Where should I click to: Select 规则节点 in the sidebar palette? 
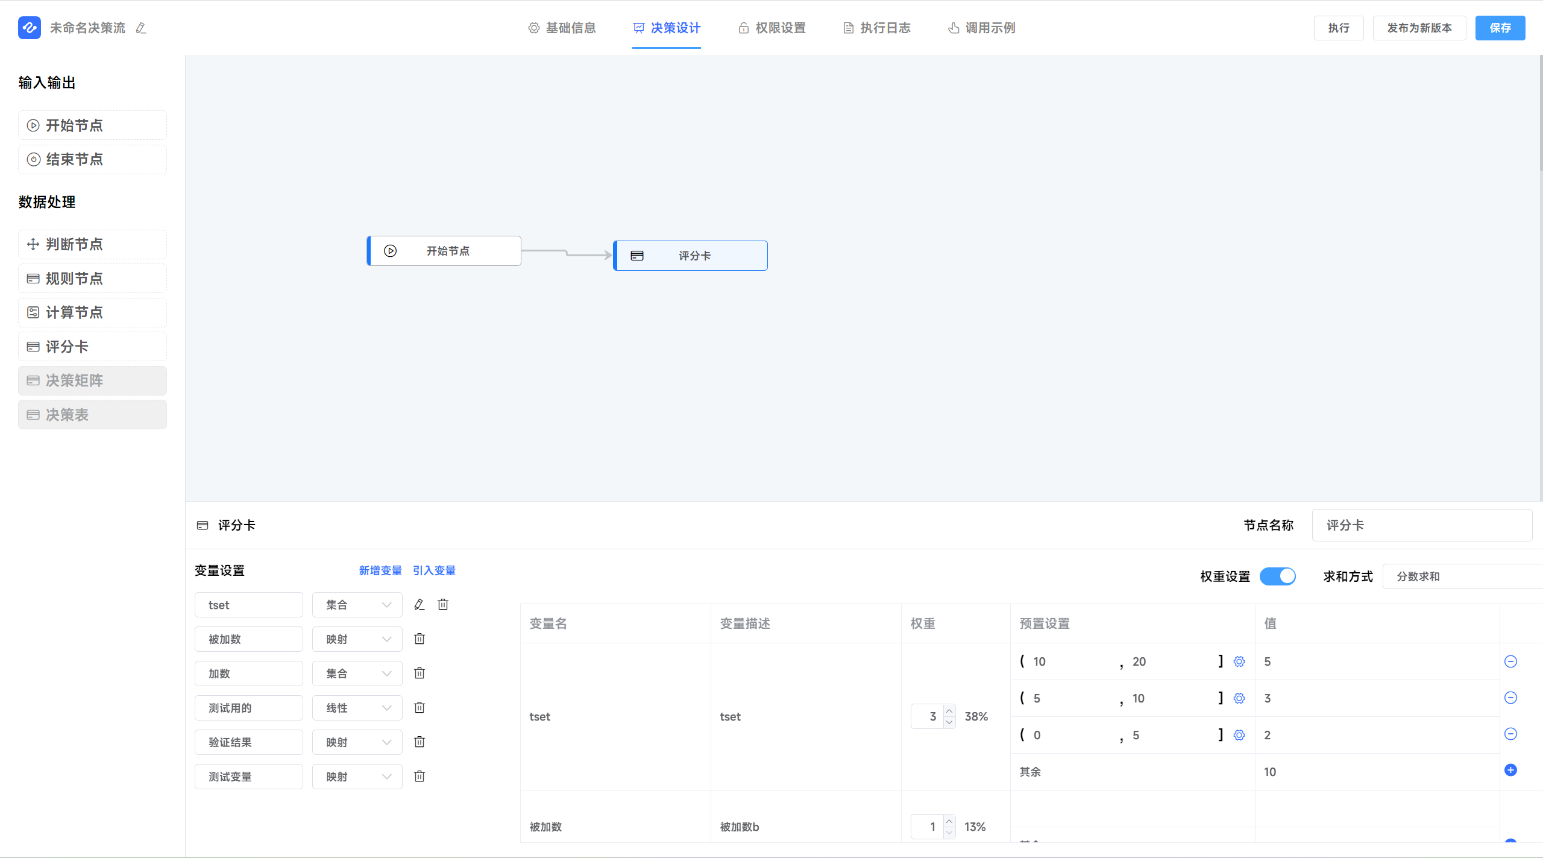tap(92, 279)
